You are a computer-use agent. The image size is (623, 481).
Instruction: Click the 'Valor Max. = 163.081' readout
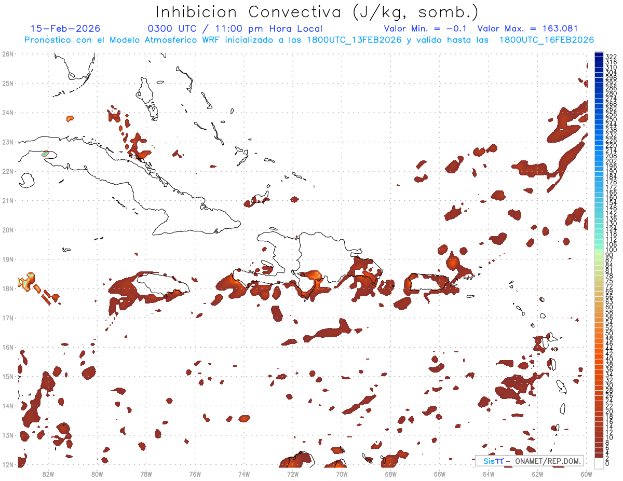527,29
